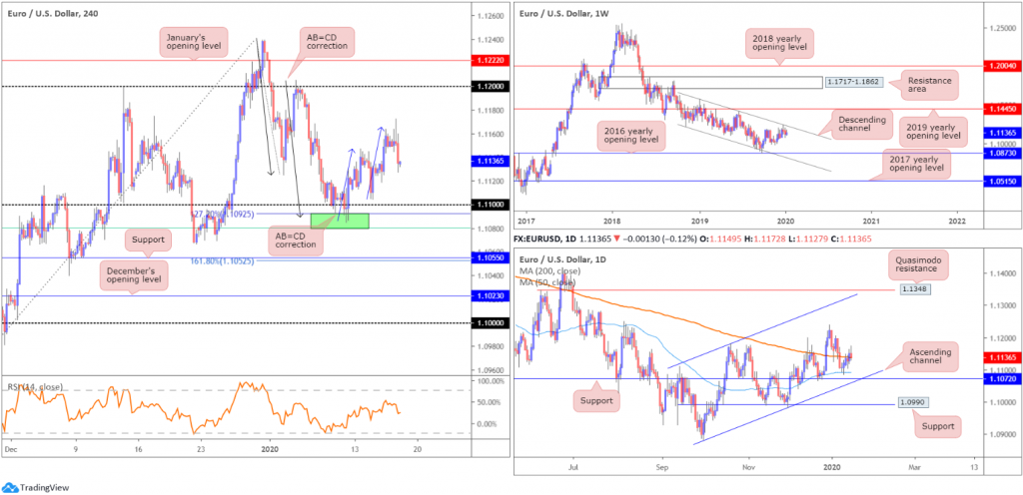Select the green AB=CD support zone rectangle
1023x495 pixels.
[340, 221]
